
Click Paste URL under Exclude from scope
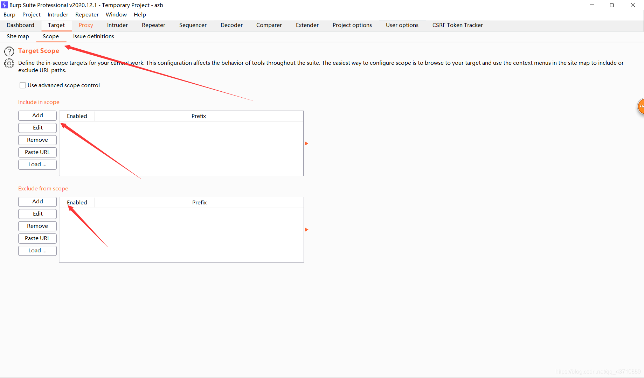coord(37,238)
